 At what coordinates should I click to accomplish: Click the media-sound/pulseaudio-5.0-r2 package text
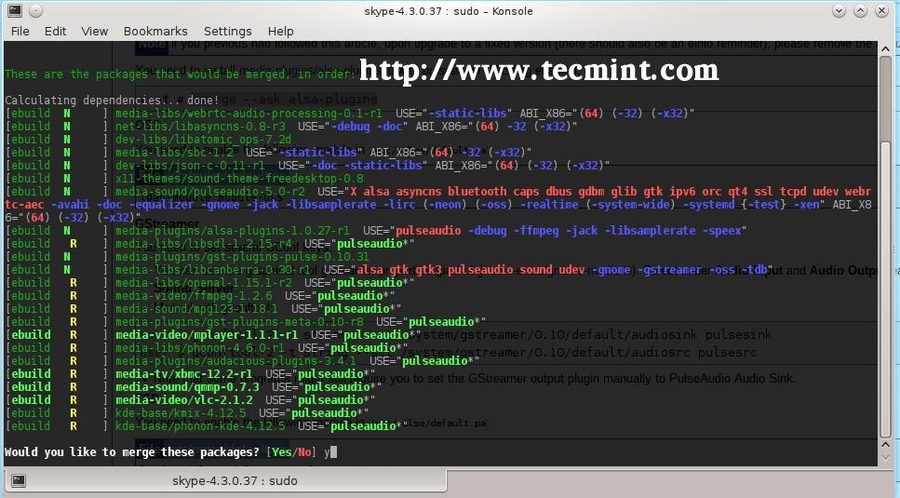210,192
